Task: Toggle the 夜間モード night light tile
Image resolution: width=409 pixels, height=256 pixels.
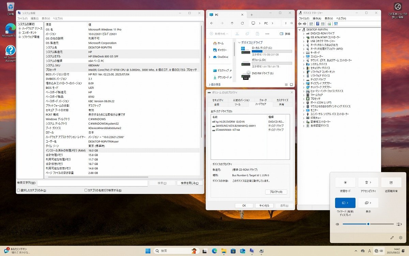Action: (345, 183)
